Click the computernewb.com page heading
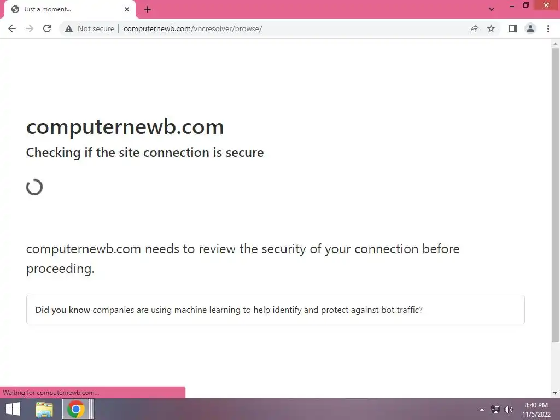The height and width of the screenshot is (420, 560). click(125, 127)
